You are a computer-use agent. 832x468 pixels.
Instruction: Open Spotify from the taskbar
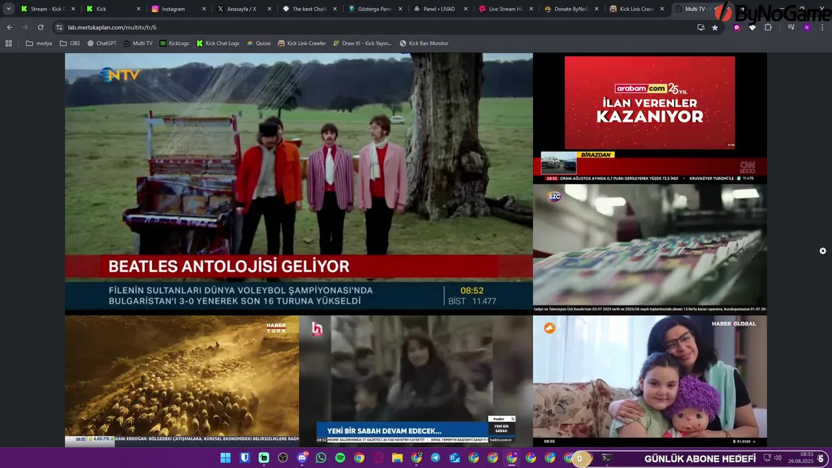click(x=340, y=458)
